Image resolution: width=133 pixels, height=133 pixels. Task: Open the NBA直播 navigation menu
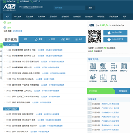[x=17, y=17]
